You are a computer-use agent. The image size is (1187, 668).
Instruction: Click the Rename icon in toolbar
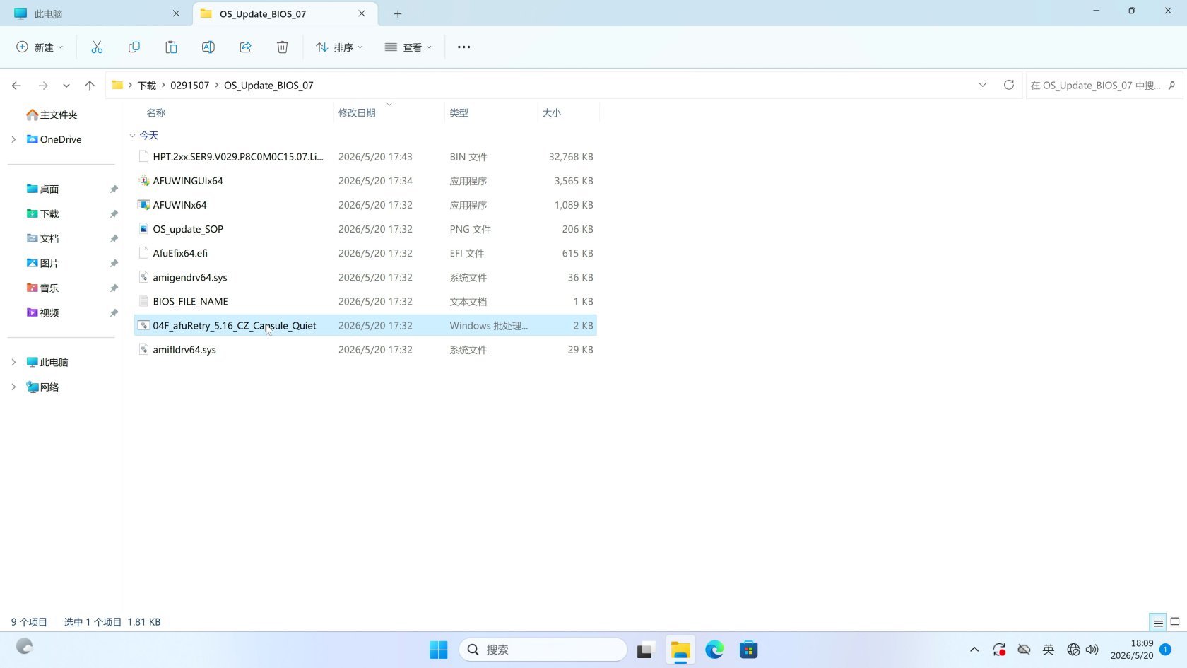208,47
